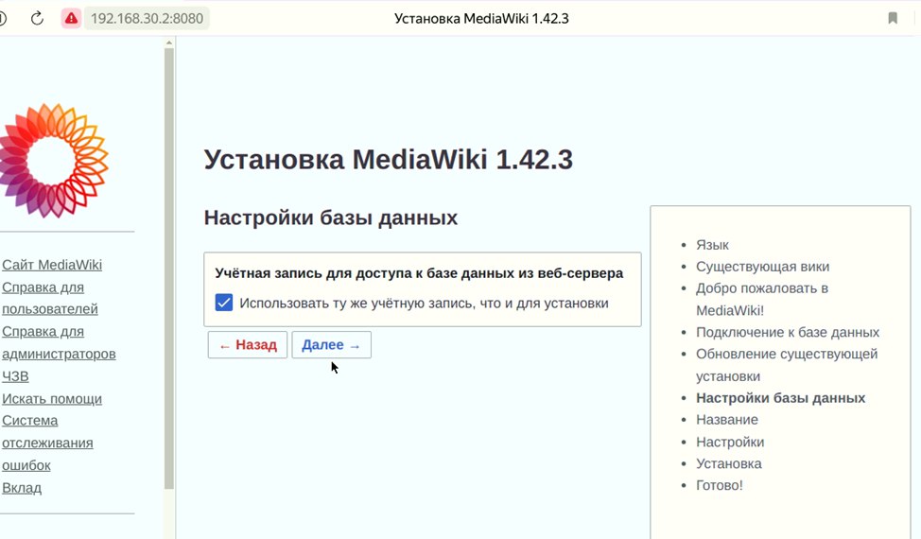Click the bookmark icon in browser toolbar

(x=893, y=18)
